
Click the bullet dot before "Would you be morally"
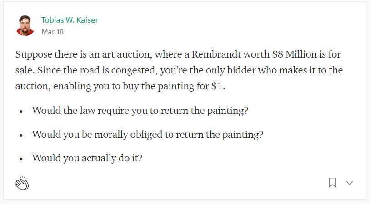[x=21, y=136]
